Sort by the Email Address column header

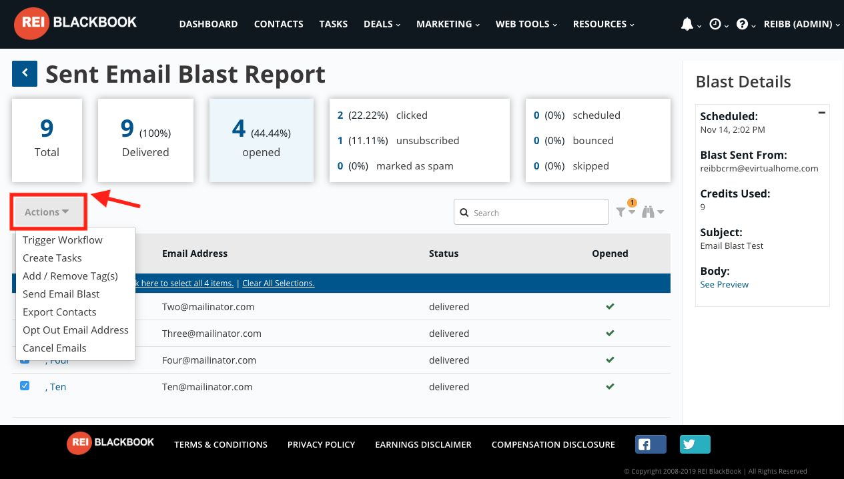point(195,254)
